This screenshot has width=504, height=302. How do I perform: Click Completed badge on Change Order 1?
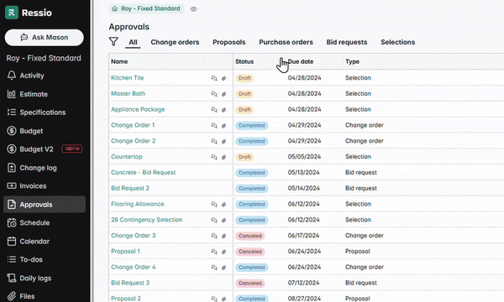tap(252, 125)
